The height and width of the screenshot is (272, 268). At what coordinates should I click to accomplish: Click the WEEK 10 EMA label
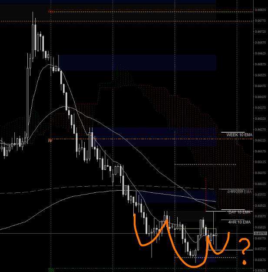239,135
